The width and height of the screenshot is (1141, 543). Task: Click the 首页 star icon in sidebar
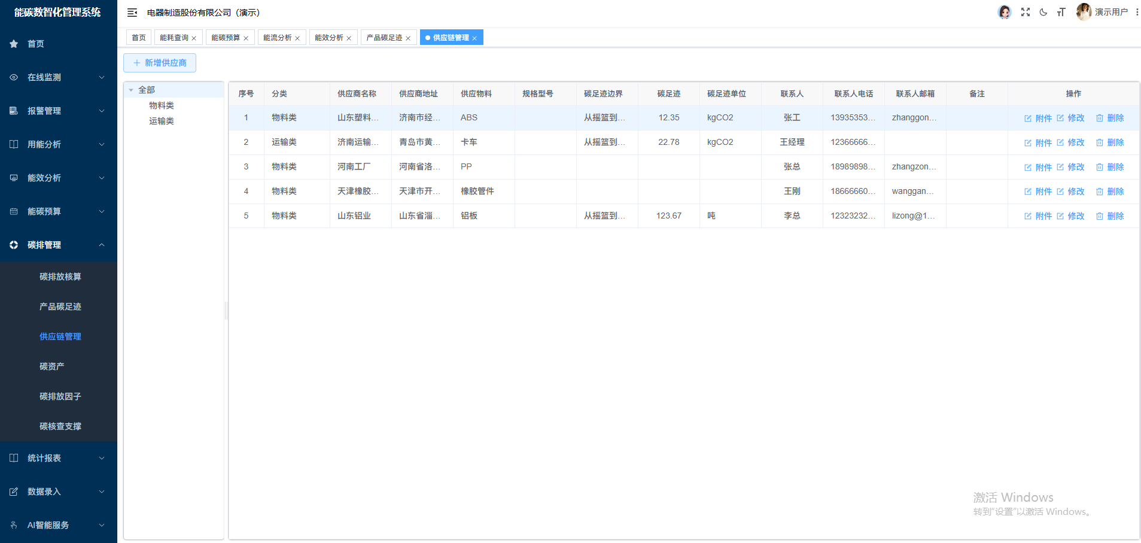tap(13, 43)
